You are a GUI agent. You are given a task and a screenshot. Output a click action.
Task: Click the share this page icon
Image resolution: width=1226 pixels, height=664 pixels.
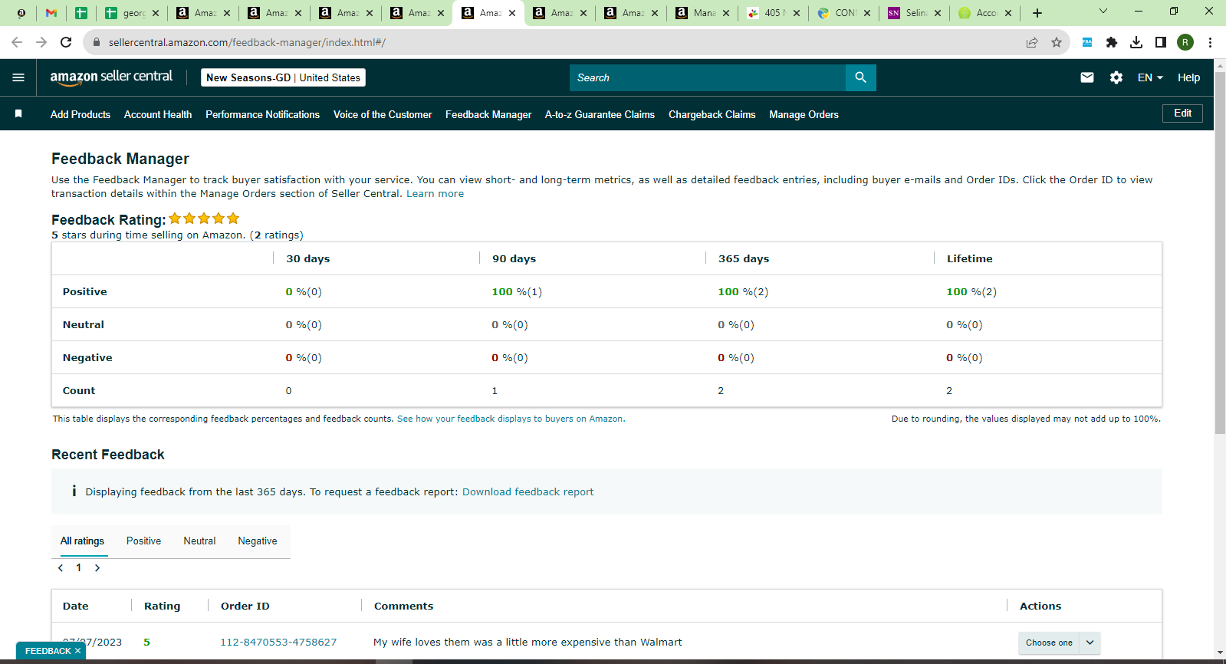pos(1032,42)
